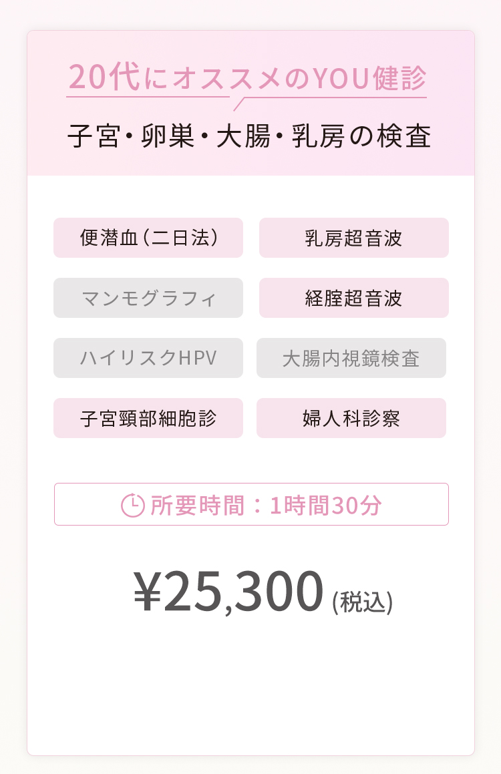This screenshot has width=501, height=774.
Task: Click the greyed マンモグラフィ tag
Action: [x=148, y=298]
